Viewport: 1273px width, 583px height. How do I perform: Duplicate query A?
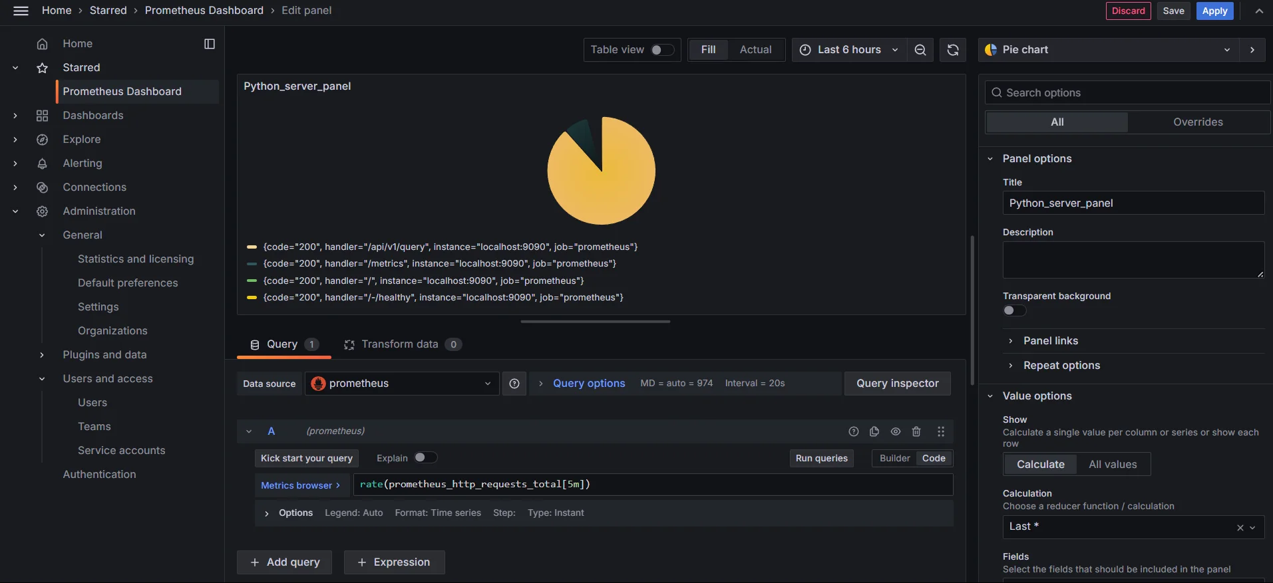(x=874, y=431)
